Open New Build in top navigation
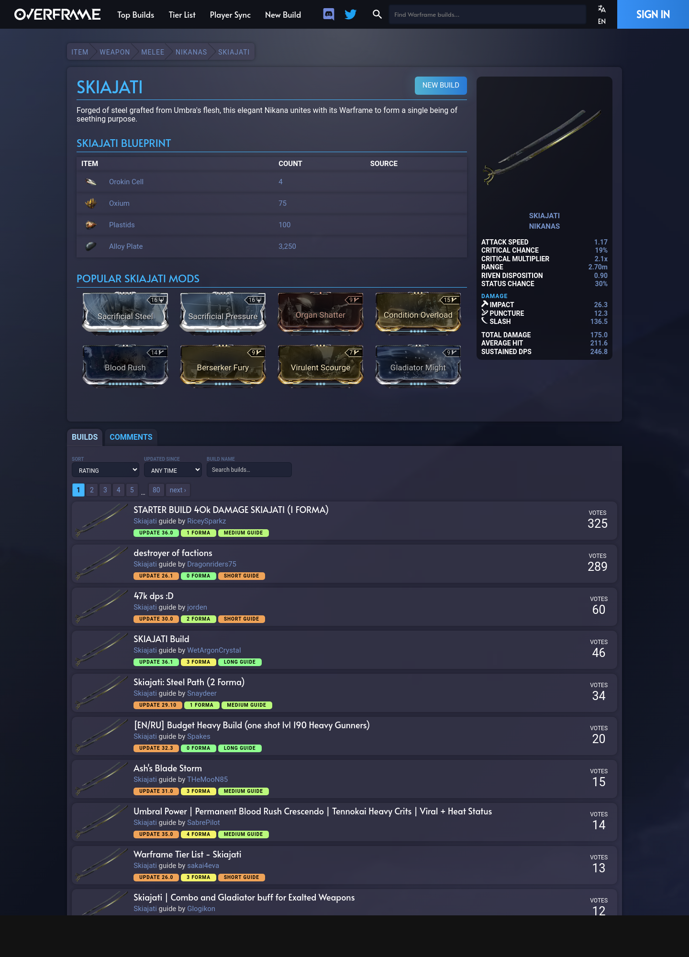This screenshot has width=689, height=957. 283,15
